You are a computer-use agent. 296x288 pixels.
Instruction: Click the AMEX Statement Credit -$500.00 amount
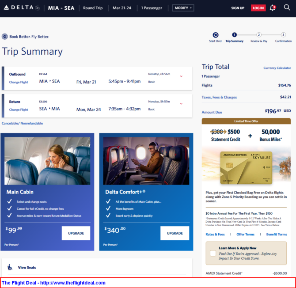[280, 273]
